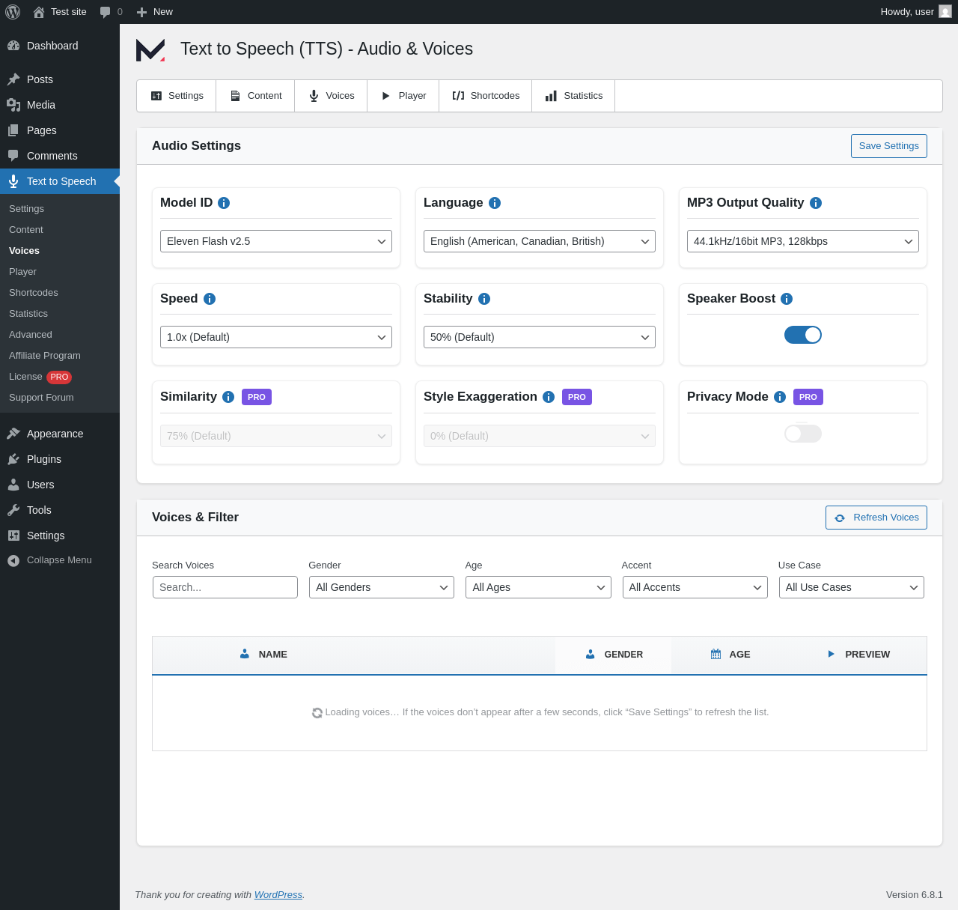The height and width of the screenshot is (910, 958).
Task: Switch to the Player tab
Action: (403, 96)
